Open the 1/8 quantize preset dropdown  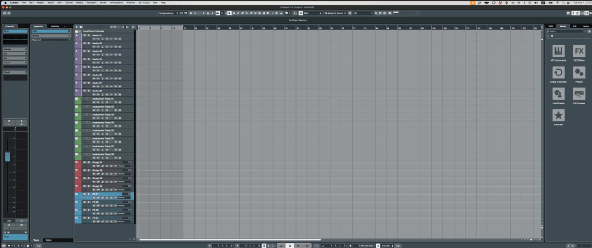coord(363,13)
